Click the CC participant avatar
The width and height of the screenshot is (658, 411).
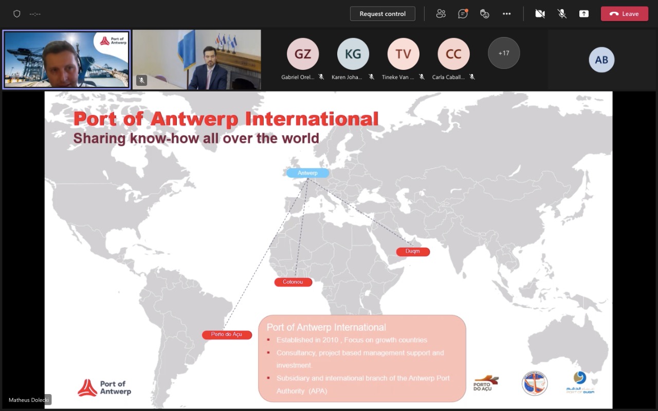453,54
